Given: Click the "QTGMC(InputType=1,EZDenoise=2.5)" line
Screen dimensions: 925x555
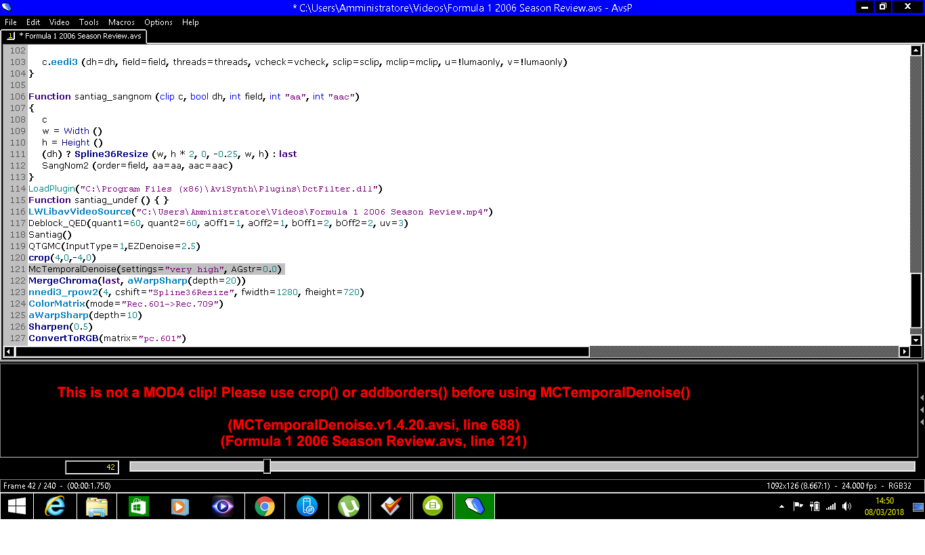Looking at the screenshot, I should pyautogui.click(x=114, y=246).
